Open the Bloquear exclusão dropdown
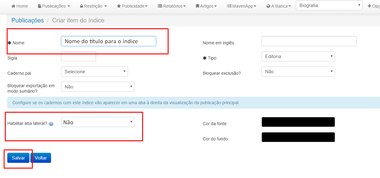380x178 pixels. 298,72
